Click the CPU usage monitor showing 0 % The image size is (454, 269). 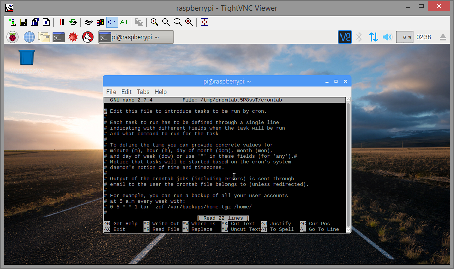(404, 37)
